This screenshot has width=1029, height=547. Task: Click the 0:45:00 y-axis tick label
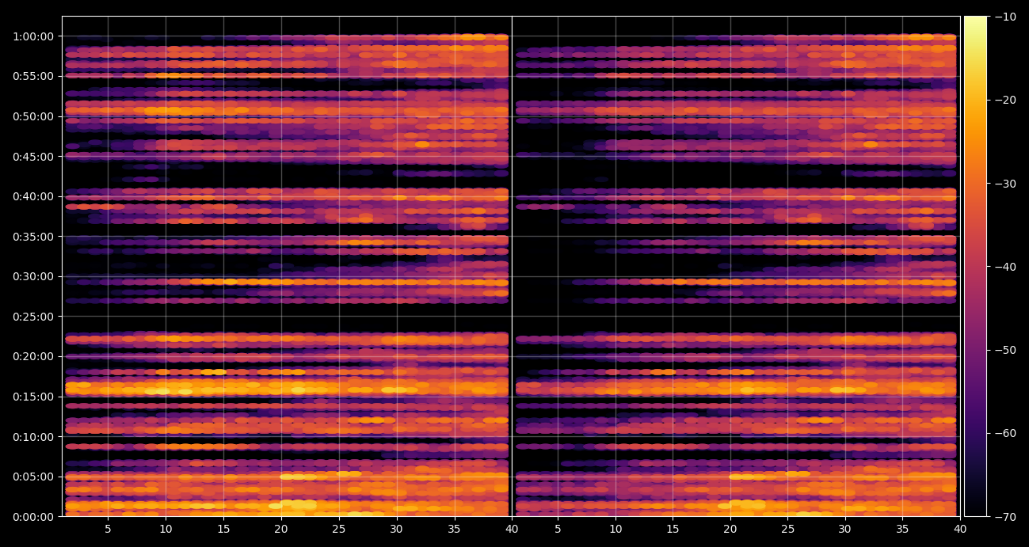pyautogui.click(x=33, y=157)
